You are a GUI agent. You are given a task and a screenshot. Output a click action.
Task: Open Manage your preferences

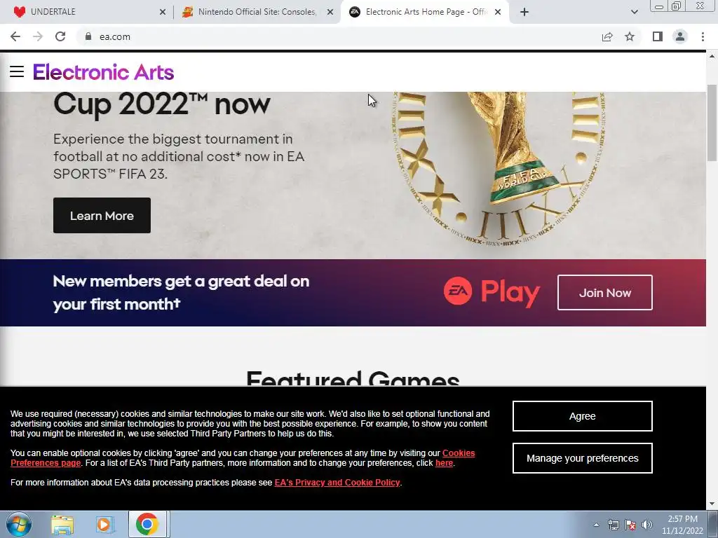click(583, 458)
